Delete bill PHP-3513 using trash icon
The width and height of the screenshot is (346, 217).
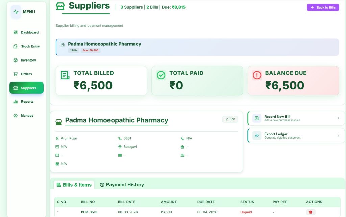coord(311,212)
